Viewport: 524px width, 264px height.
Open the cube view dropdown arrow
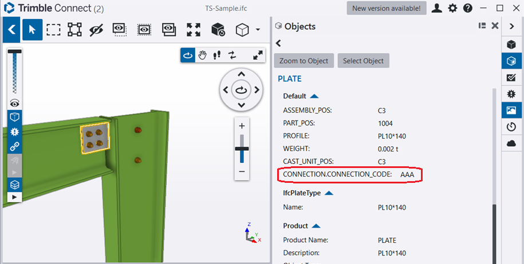point(258,30)
